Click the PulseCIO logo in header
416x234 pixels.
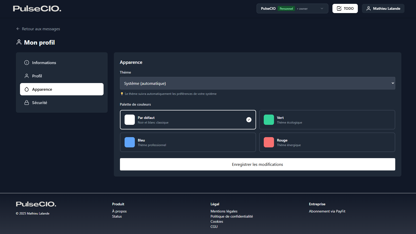pos(37,9)
